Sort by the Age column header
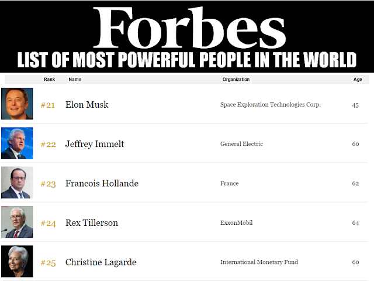 tap(358, 80)
